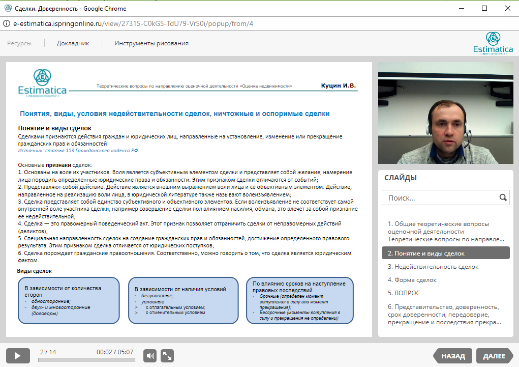Click the box По влиянию сроков на наступление
The height and width of the screenshot is (367, 519).
point(300,300)
